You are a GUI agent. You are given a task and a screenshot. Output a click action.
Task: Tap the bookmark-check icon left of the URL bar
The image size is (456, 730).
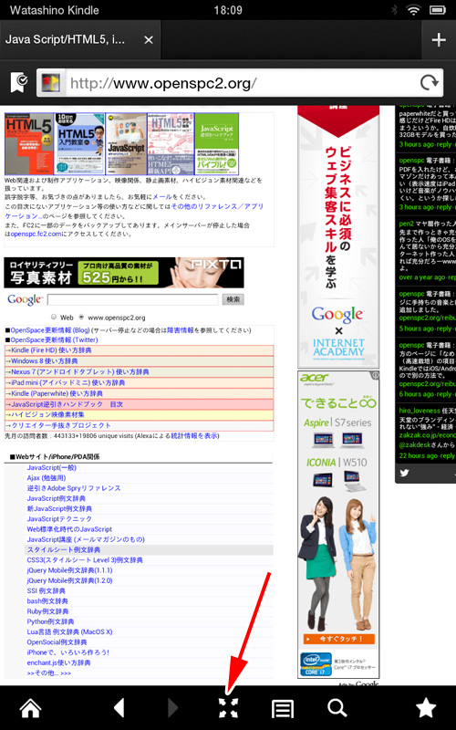coord(19,83)
